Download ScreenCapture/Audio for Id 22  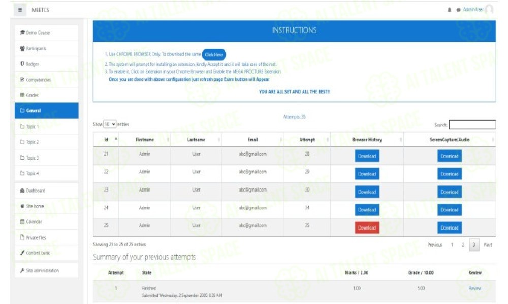click(x=450, y=174)
